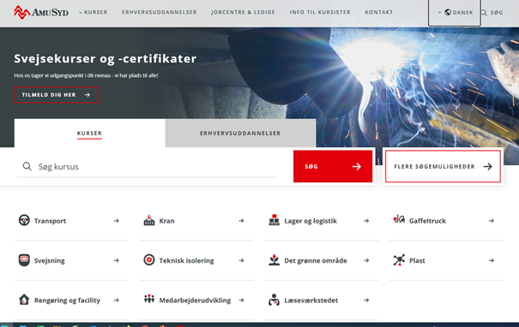
Task: Open the Transport course category link
Action: (x=71, y=221)
